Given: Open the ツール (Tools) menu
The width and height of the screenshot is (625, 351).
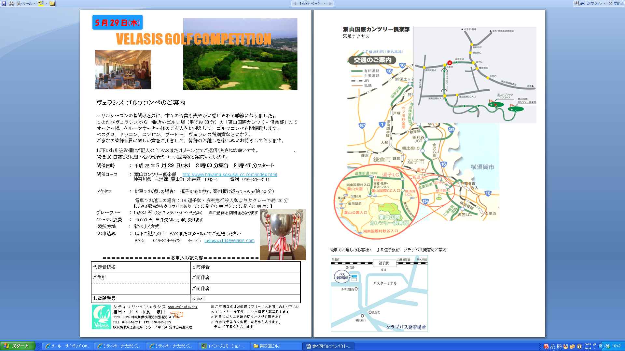Looking at the screenshot, I should pyautogui.click(x=26, y=4).
